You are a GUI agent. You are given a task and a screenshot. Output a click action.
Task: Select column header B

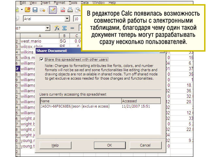(x=64, y=36)
